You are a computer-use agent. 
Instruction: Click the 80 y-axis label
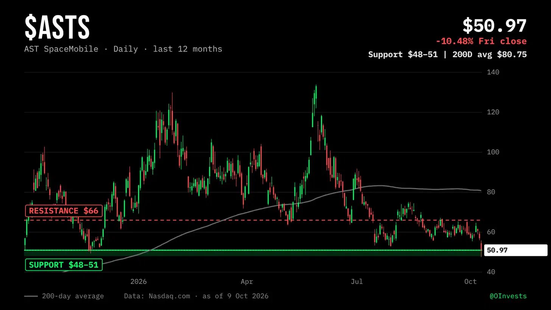pyautogui.click(x=491, y=192)
